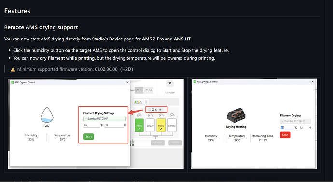This screenshot has width=333, height=182.
Task: Stop drying with the red Stop button
Action: (x=285, y=135)
